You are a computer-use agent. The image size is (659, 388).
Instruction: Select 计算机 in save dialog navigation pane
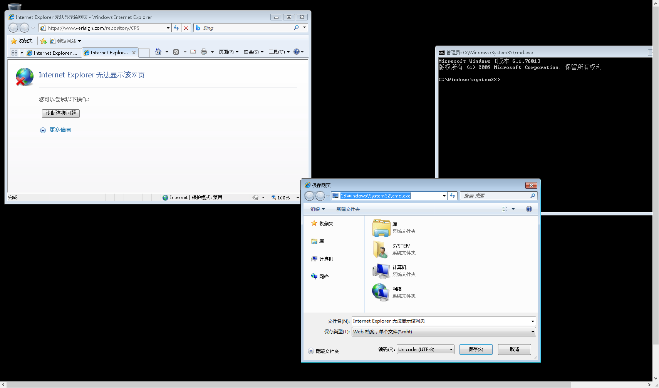point(322,259)
